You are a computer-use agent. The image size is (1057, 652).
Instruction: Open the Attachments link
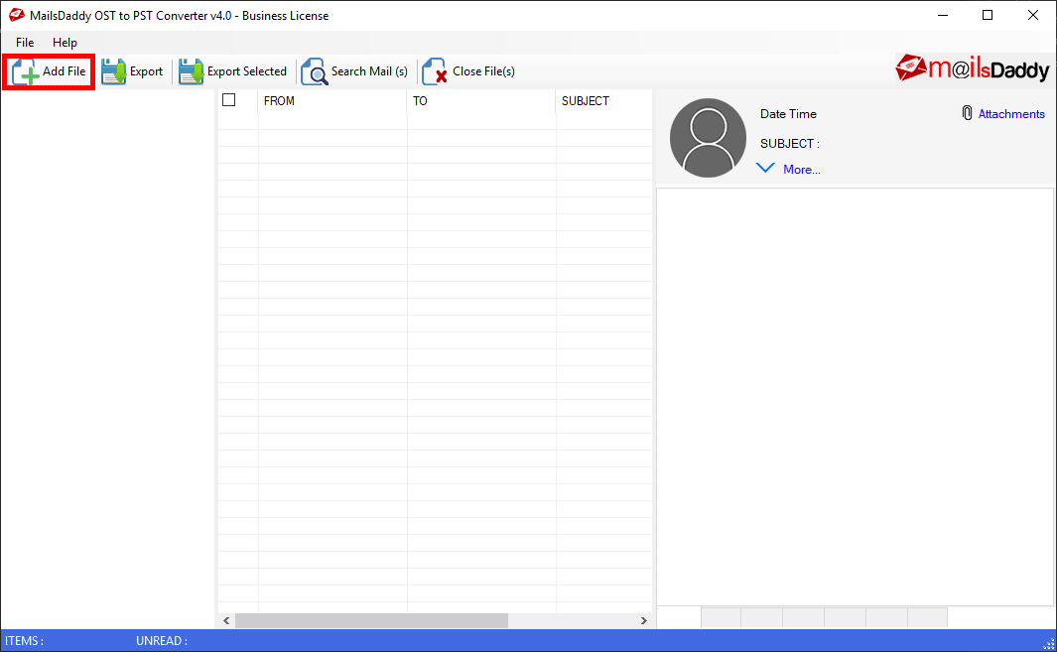click(x=1011, y=114)
